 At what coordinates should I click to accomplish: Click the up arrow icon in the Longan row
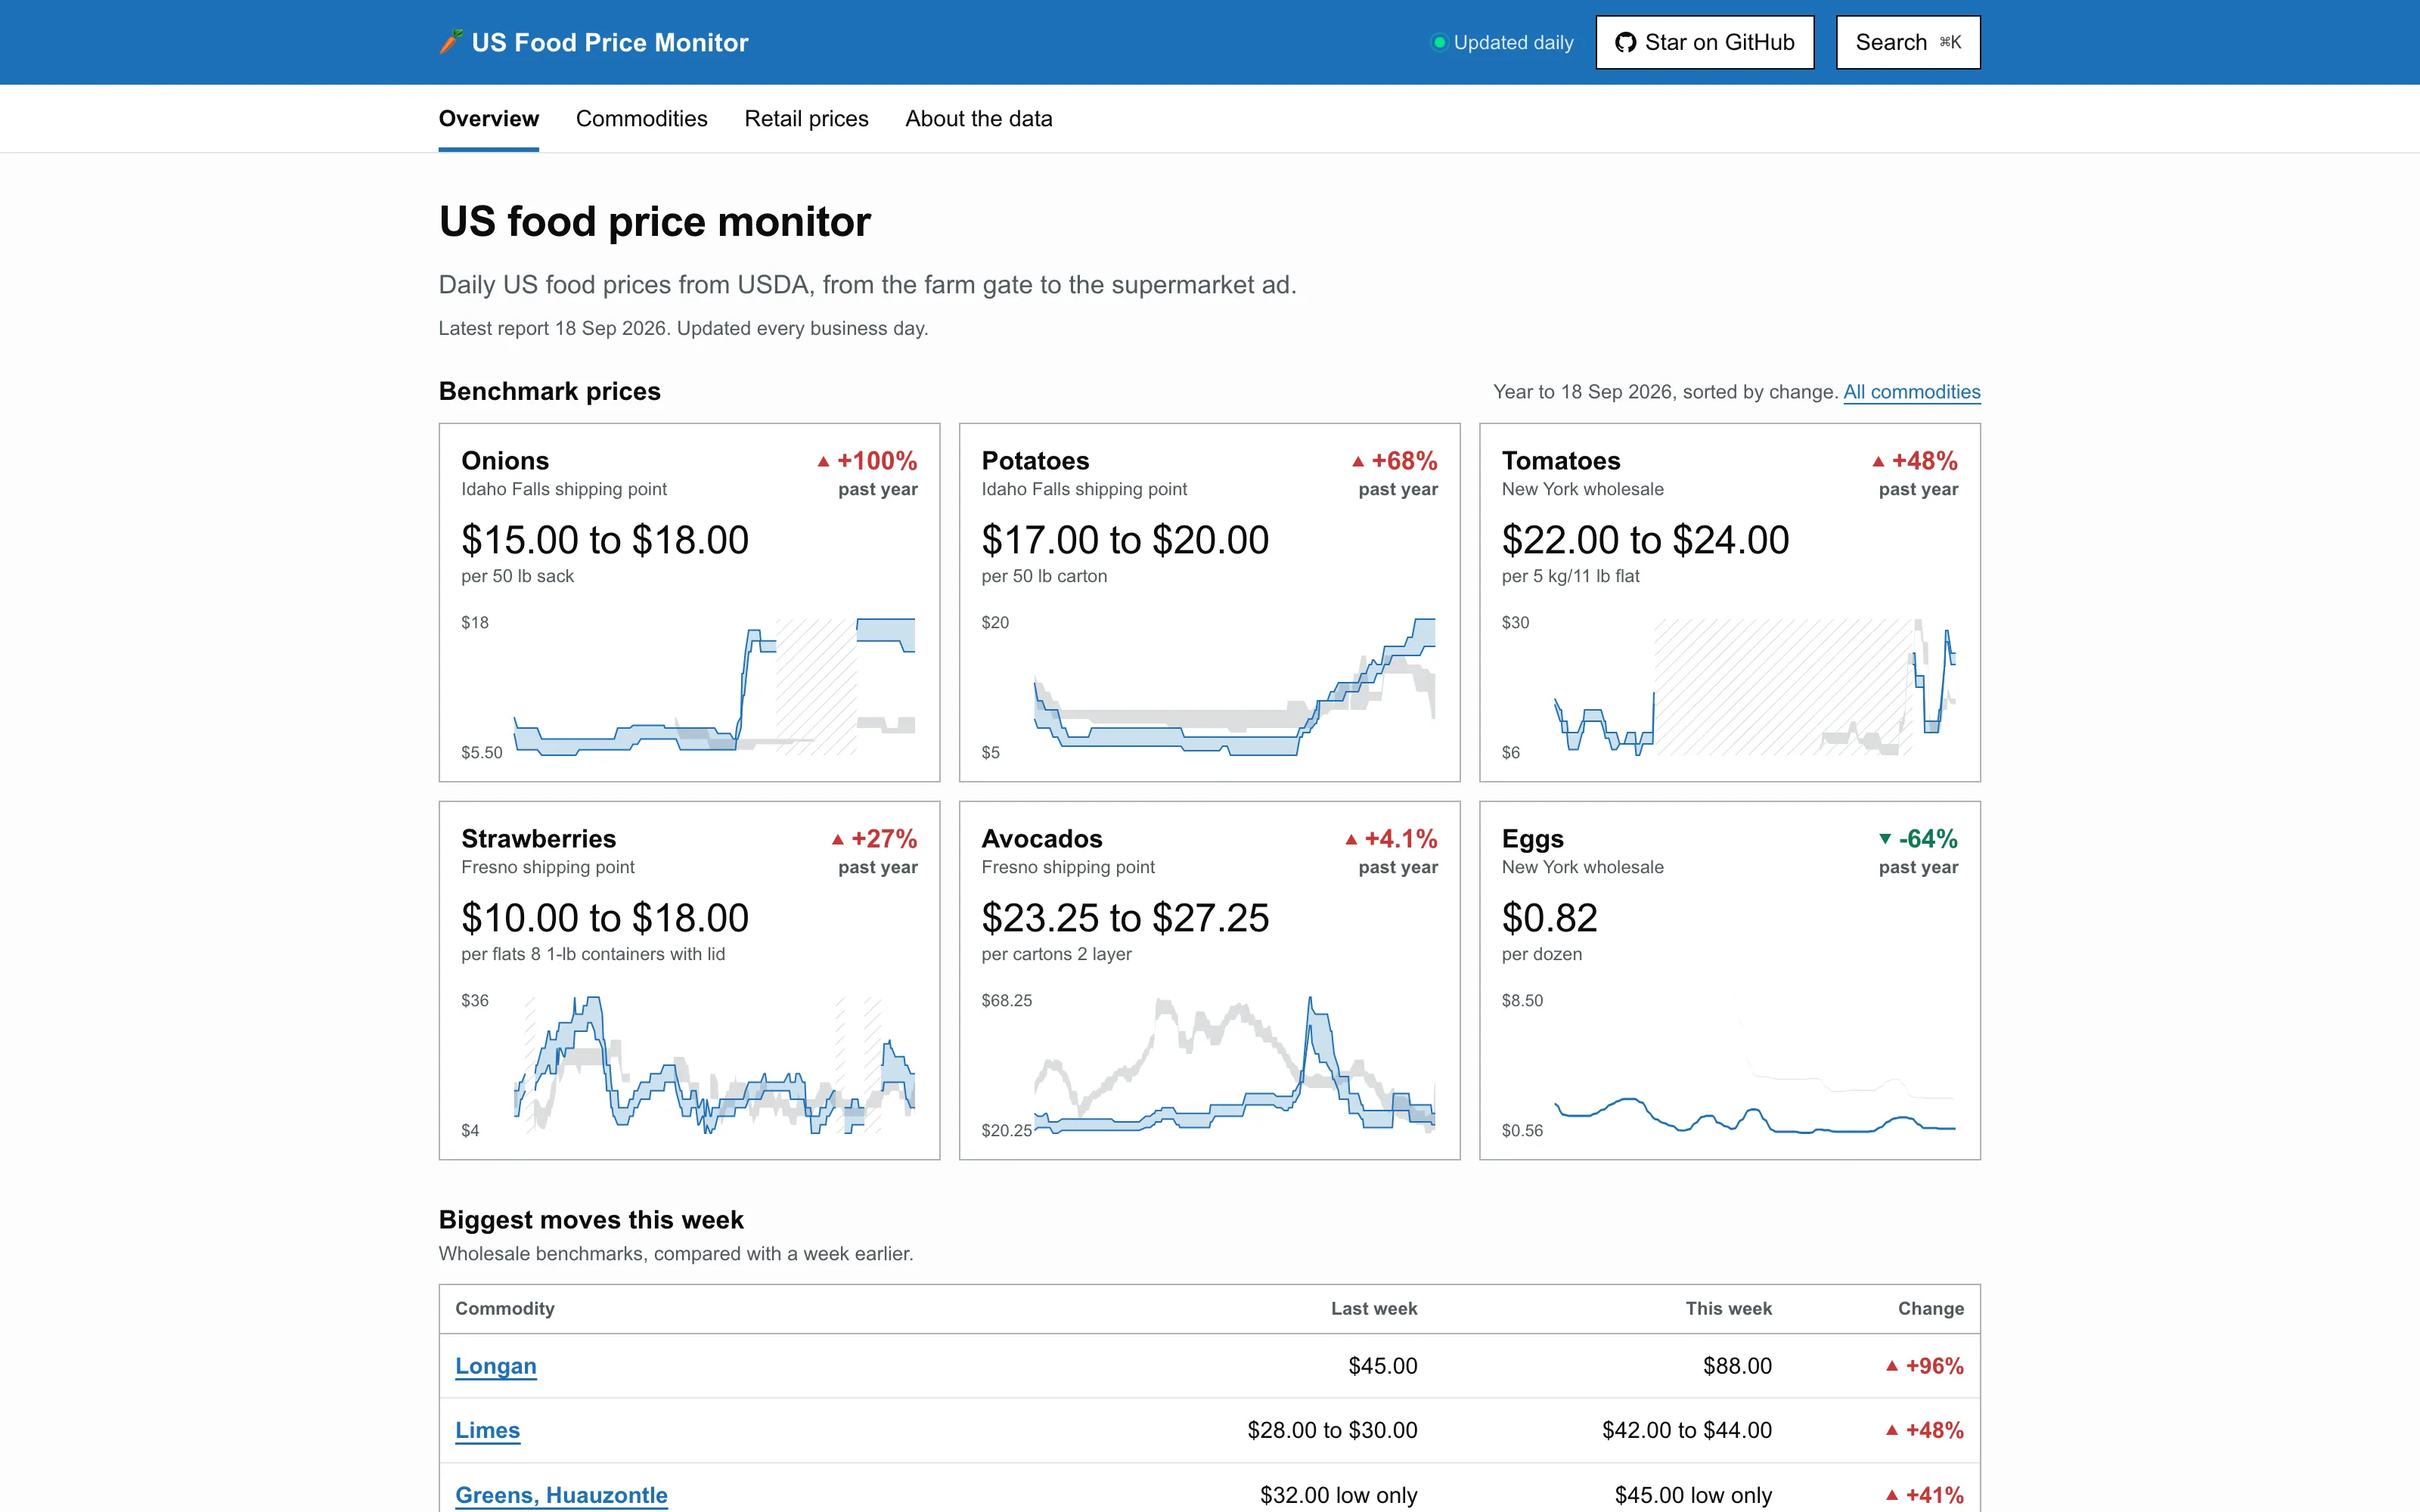pyautogui.click(x=1892, y=1366)
